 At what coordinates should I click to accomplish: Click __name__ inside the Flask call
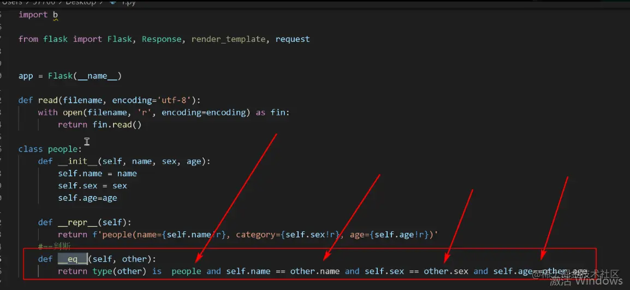coord(97,76)
